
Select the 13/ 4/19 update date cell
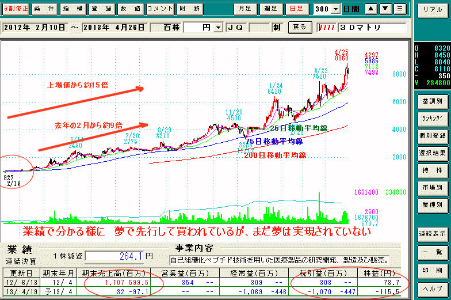pos(22,291)
